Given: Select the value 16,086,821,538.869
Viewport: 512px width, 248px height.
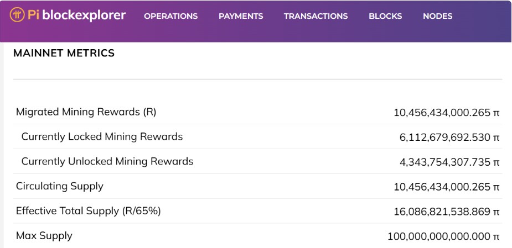Looking at the screenshot, I should [x=447, y=212].
